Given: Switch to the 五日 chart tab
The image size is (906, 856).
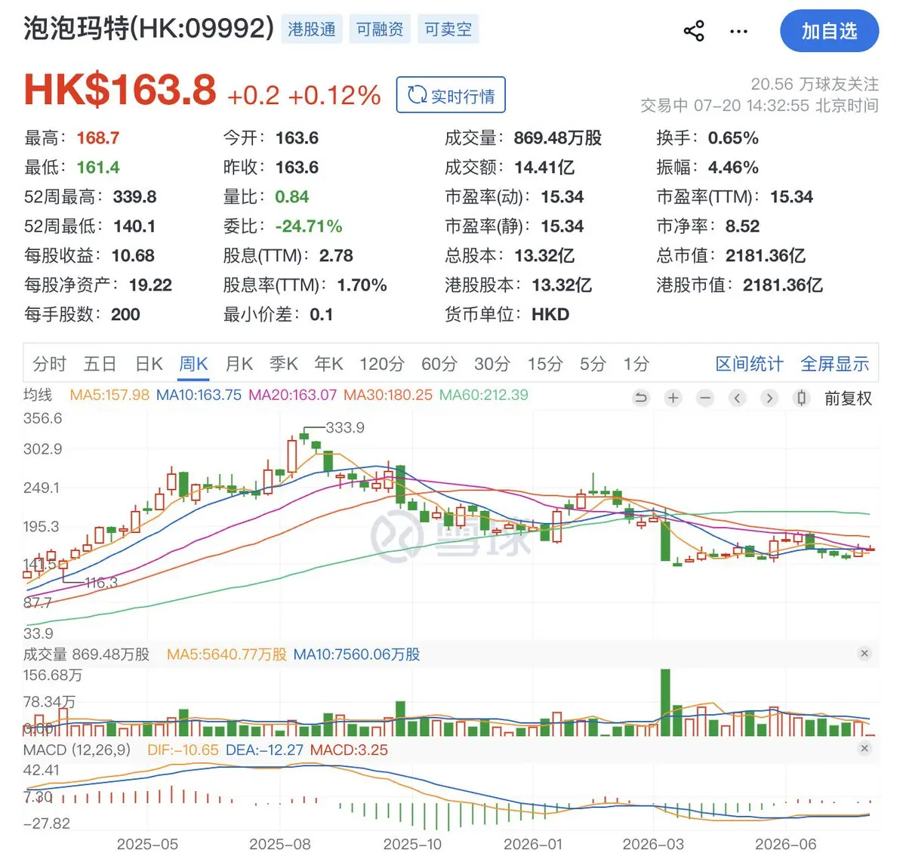Looking at the screenshot, I should [x=100, y=364].
